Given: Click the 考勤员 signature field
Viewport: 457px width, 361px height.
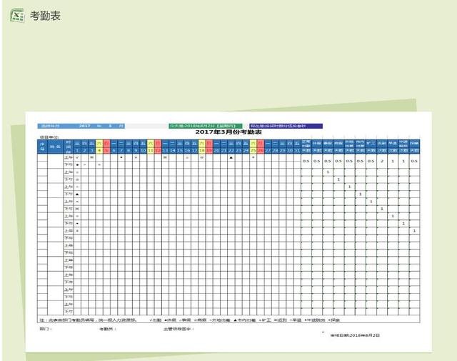Looking at the screenshot, I should pyautogui.click(x=108, y=329).
